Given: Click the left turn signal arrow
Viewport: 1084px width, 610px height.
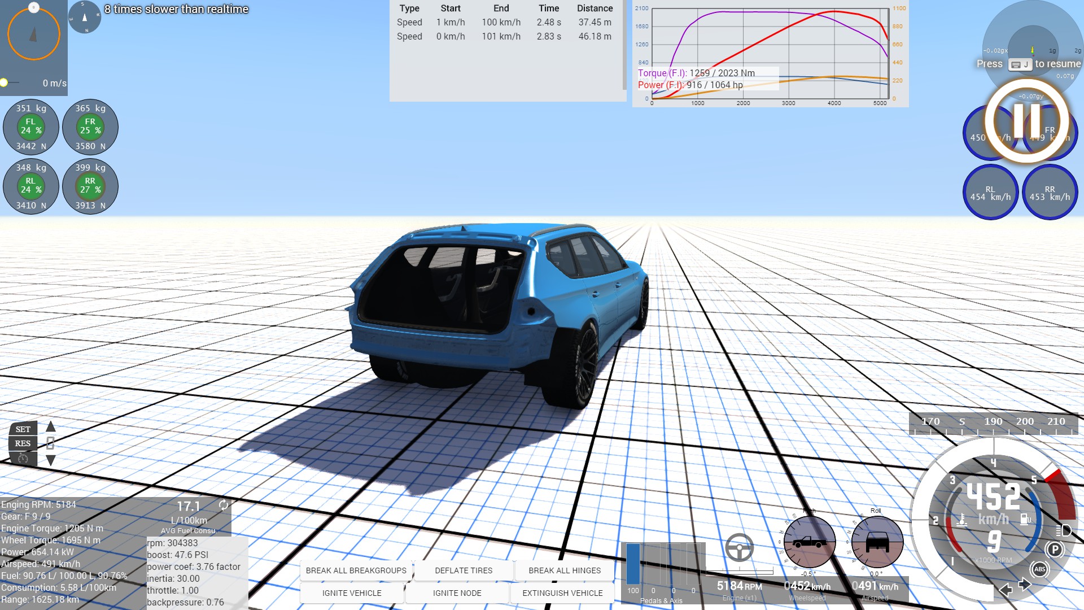Looking at the screenshot, I should point(1006,590).
